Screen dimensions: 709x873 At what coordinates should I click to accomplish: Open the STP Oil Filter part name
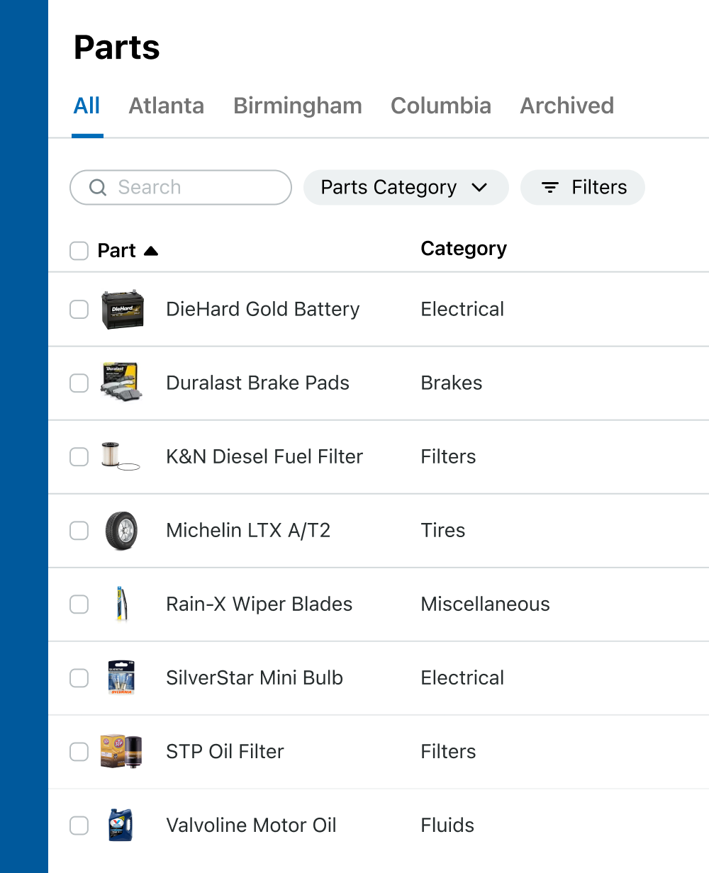coord(225,752)
